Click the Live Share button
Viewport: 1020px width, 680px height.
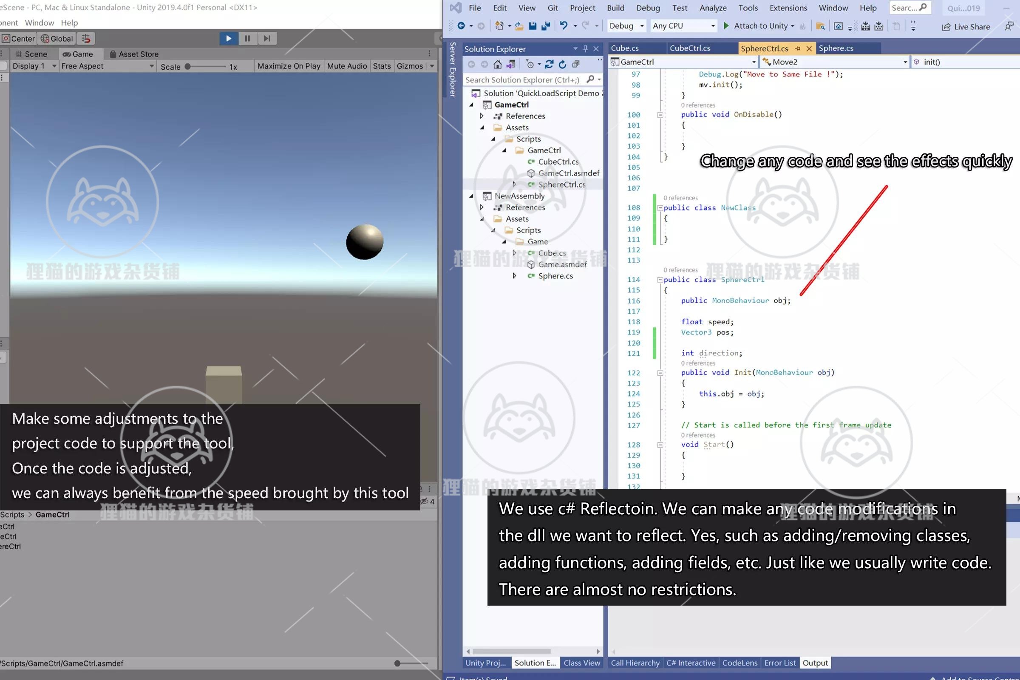coord(966,27)
